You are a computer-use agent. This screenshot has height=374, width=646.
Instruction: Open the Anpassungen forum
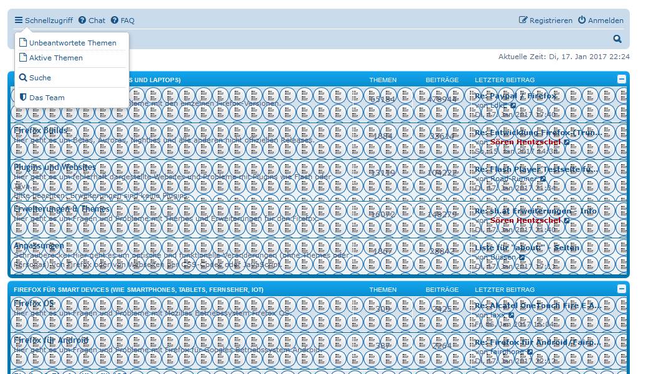[39, 245]
